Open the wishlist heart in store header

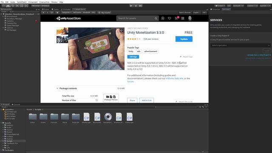[x=170, y=18]
